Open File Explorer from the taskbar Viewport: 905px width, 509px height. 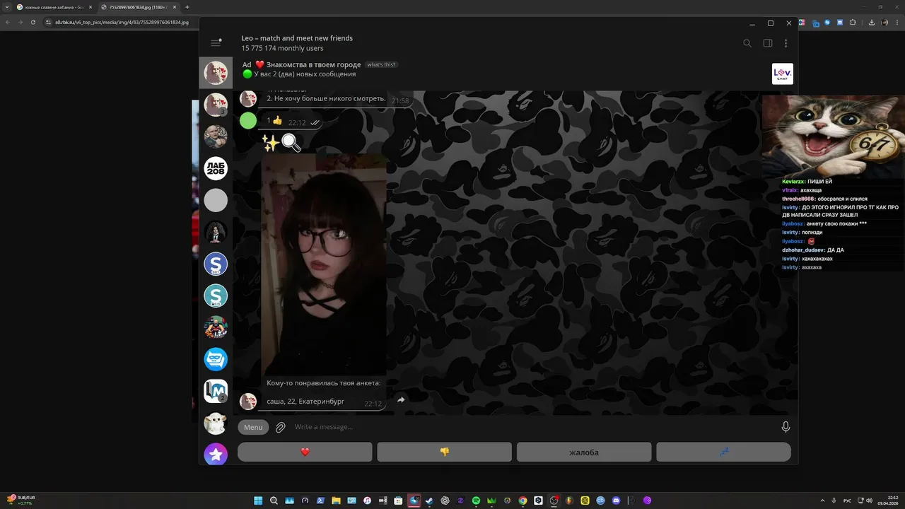[336, 501]
